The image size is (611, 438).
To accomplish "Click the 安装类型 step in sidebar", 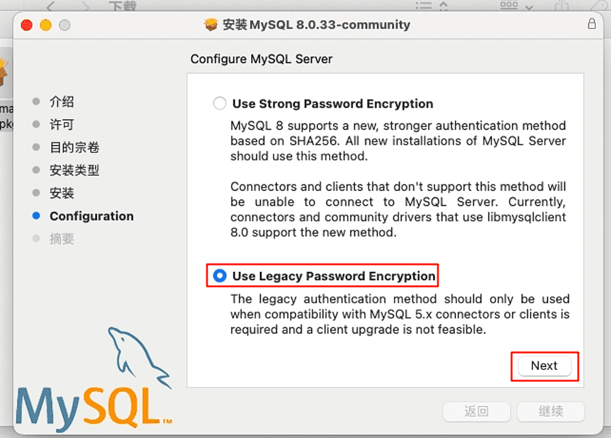I will pos(74,170).
